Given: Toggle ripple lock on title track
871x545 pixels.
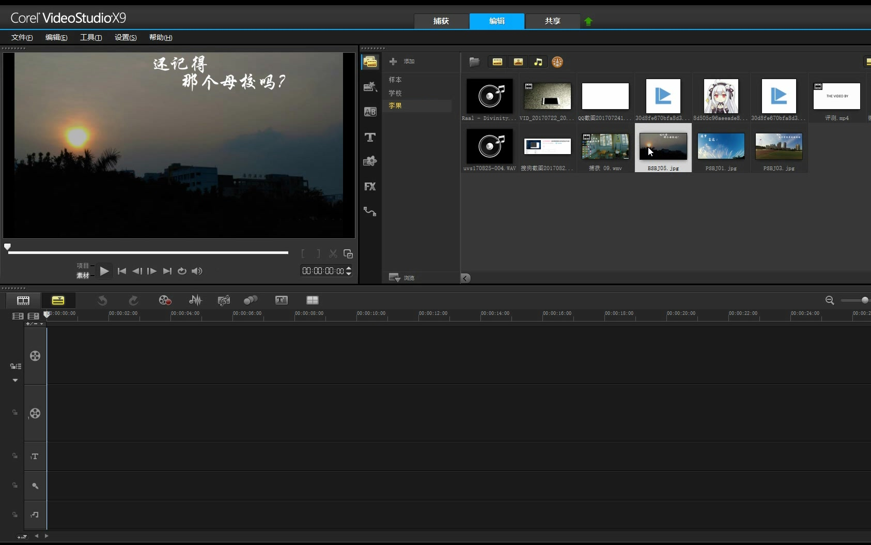Looking at the screenshot, I should [x=15, y=456].
